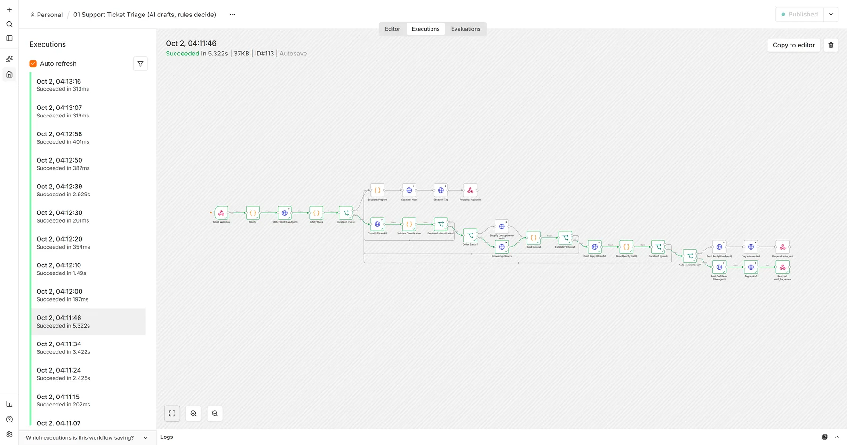Open the home icon in sidebar
The width and height of the screenshot is (847, 445).
tap(9, 74)
